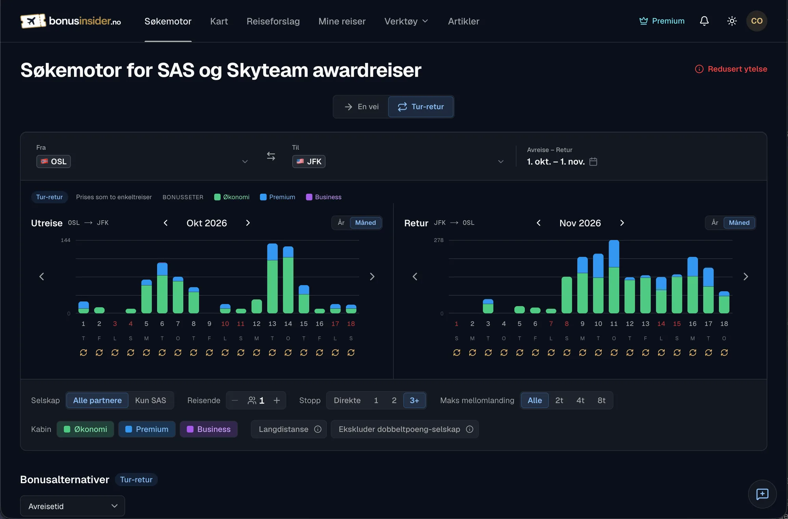Open notifications bell
788x519 pixels.
tap(704, 21)
